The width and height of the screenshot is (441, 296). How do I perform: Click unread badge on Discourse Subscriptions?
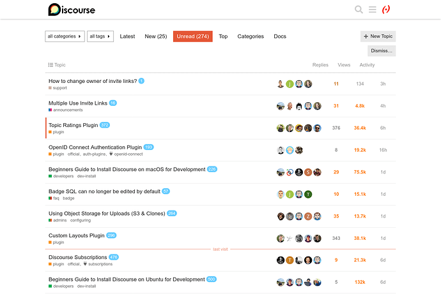click(114, 257)
